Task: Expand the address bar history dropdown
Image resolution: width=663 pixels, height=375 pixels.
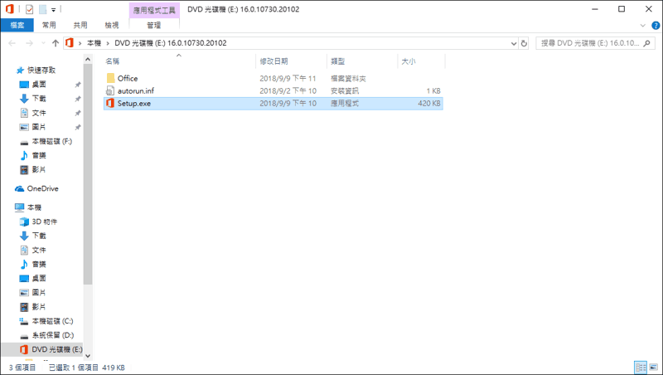Action: pos(514,43)
